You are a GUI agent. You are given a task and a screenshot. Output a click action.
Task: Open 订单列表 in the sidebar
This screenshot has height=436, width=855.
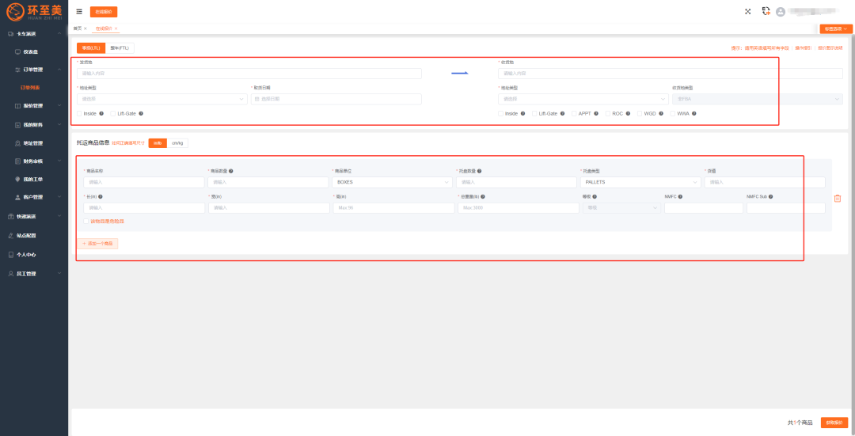click(x=30, y=88)
